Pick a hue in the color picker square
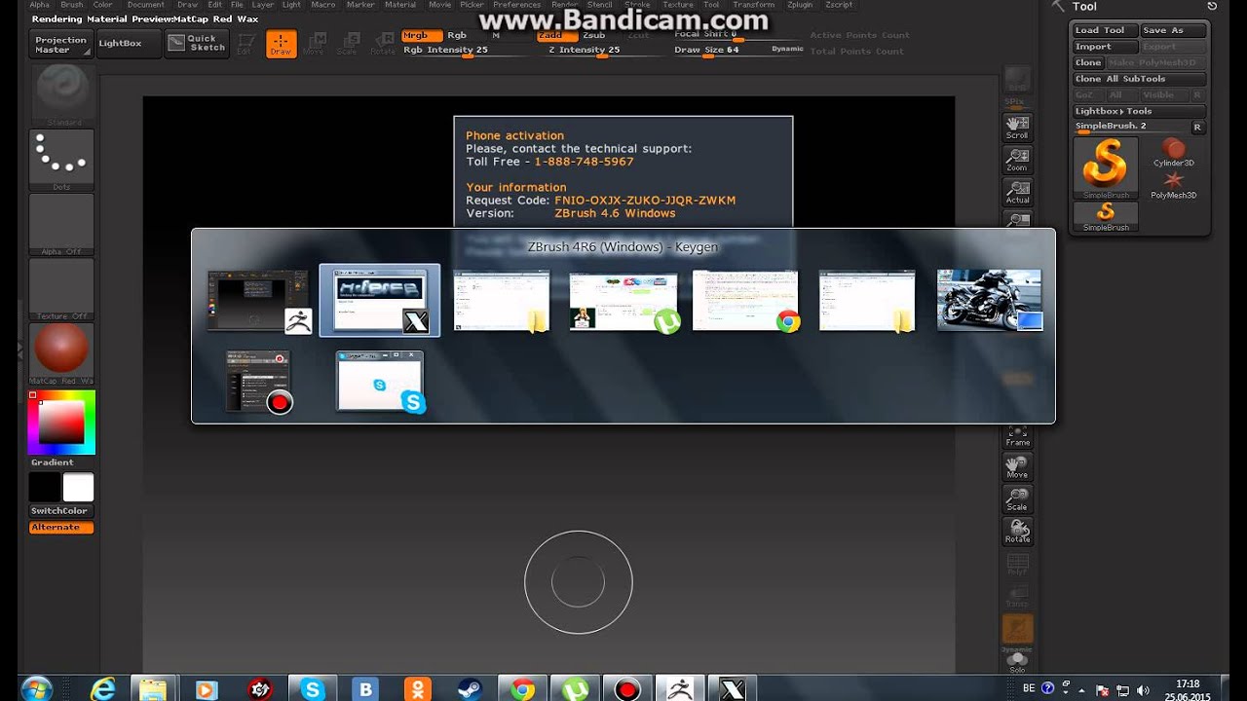Image resolution: width=1247 pixels, height=701 pixels. pos(61,423)
